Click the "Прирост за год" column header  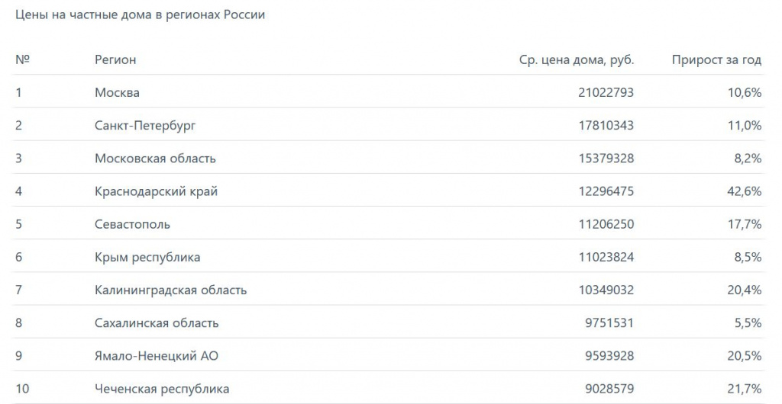click(x=716, y=59)
